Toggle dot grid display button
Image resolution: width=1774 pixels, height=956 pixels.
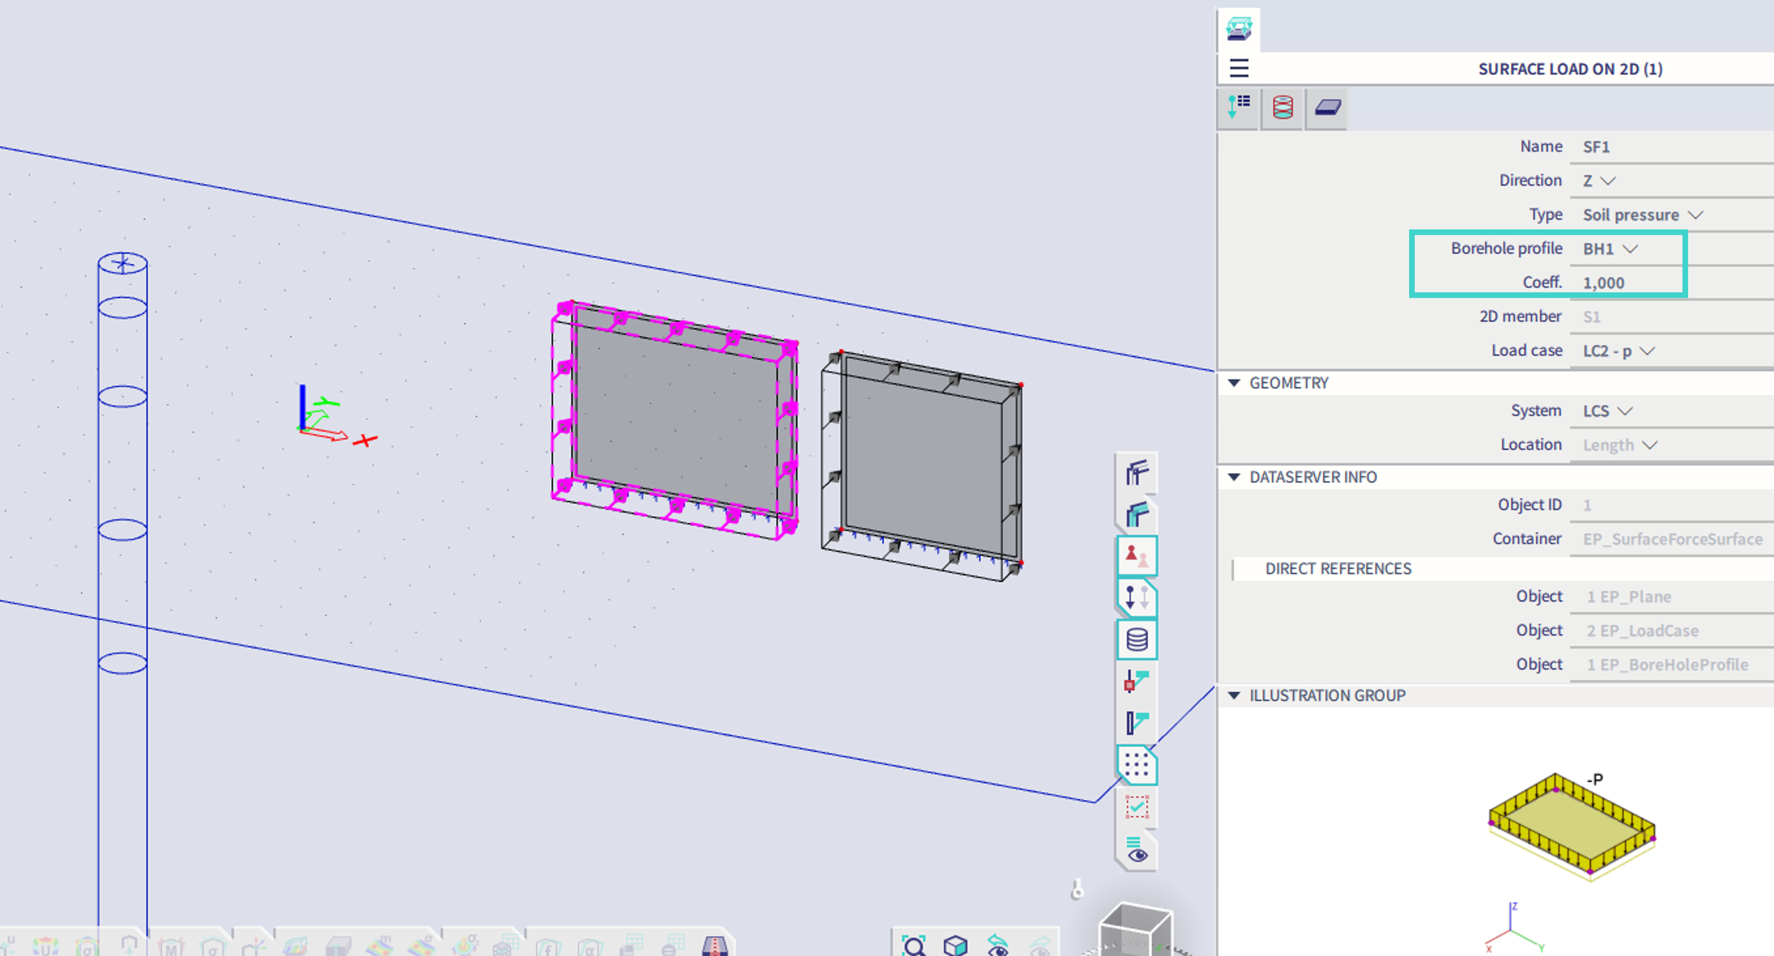click(1136, 764)
